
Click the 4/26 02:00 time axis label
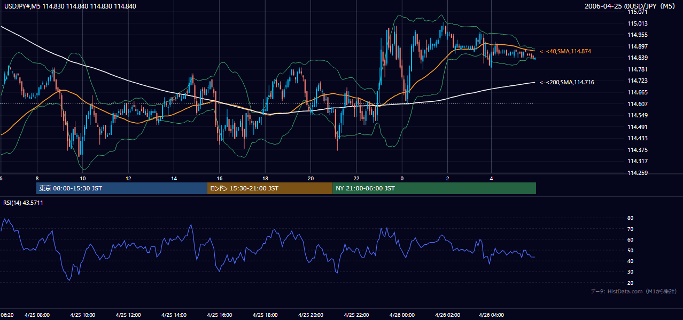point(447,315)
